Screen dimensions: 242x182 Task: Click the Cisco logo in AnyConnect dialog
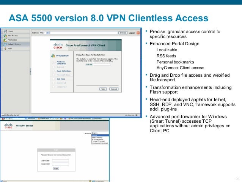pos(58,46)
